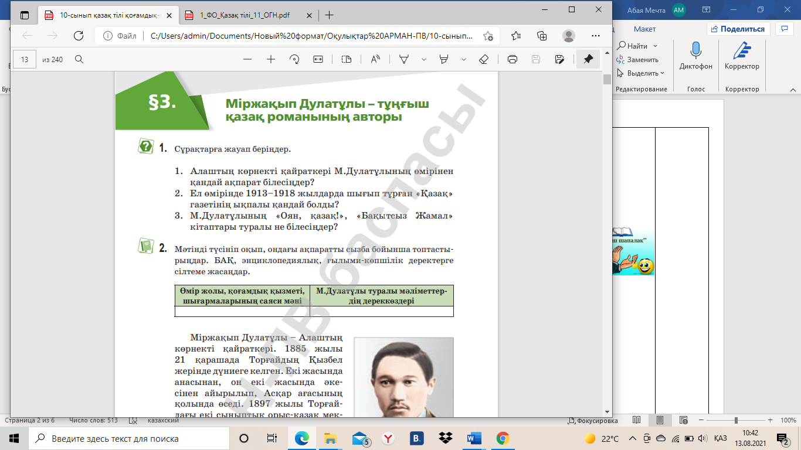This screenshot has width=801, height=450.
Task: Click the fit to width icon
Action: 318,59
